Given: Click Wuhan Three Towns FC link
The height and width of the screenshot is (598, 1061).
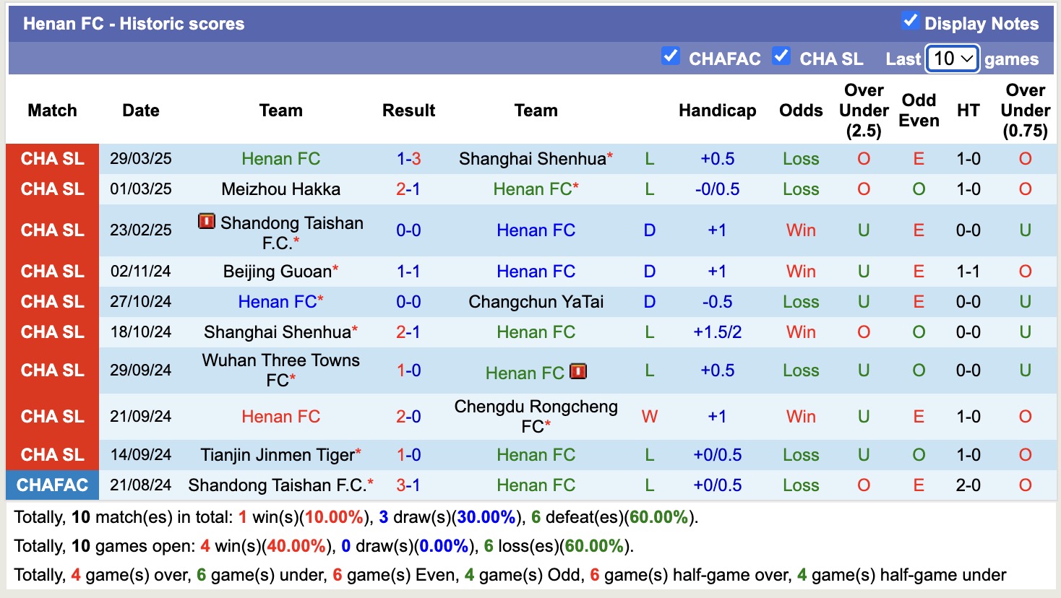Looking at the screenshot, I should click(280, 370).
